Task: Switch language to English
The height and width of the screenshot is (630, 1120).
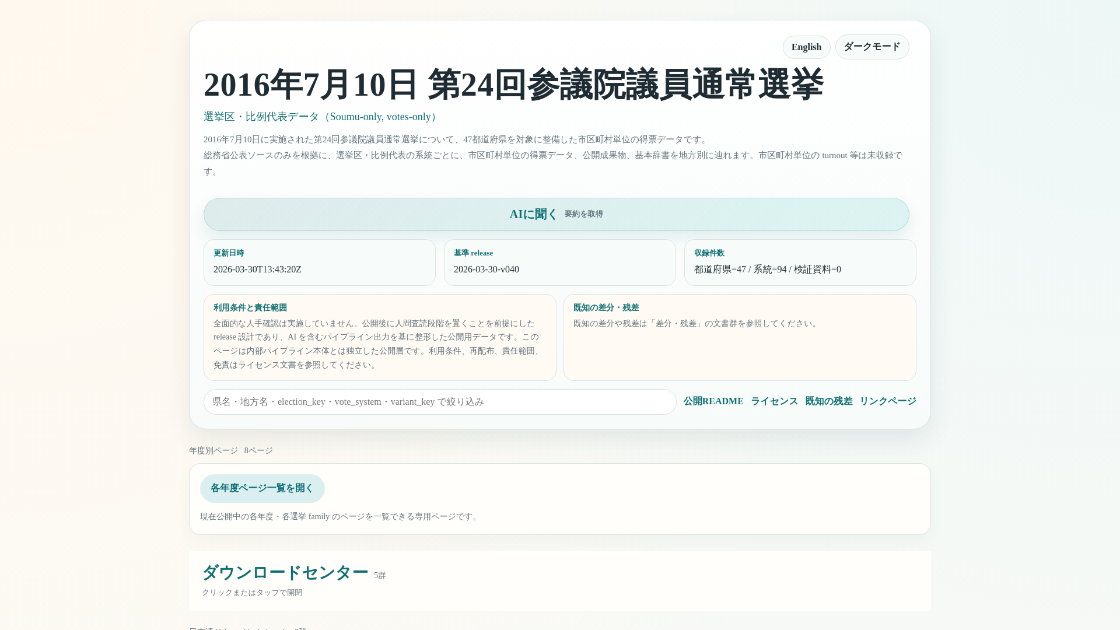Action: (806, 47)
